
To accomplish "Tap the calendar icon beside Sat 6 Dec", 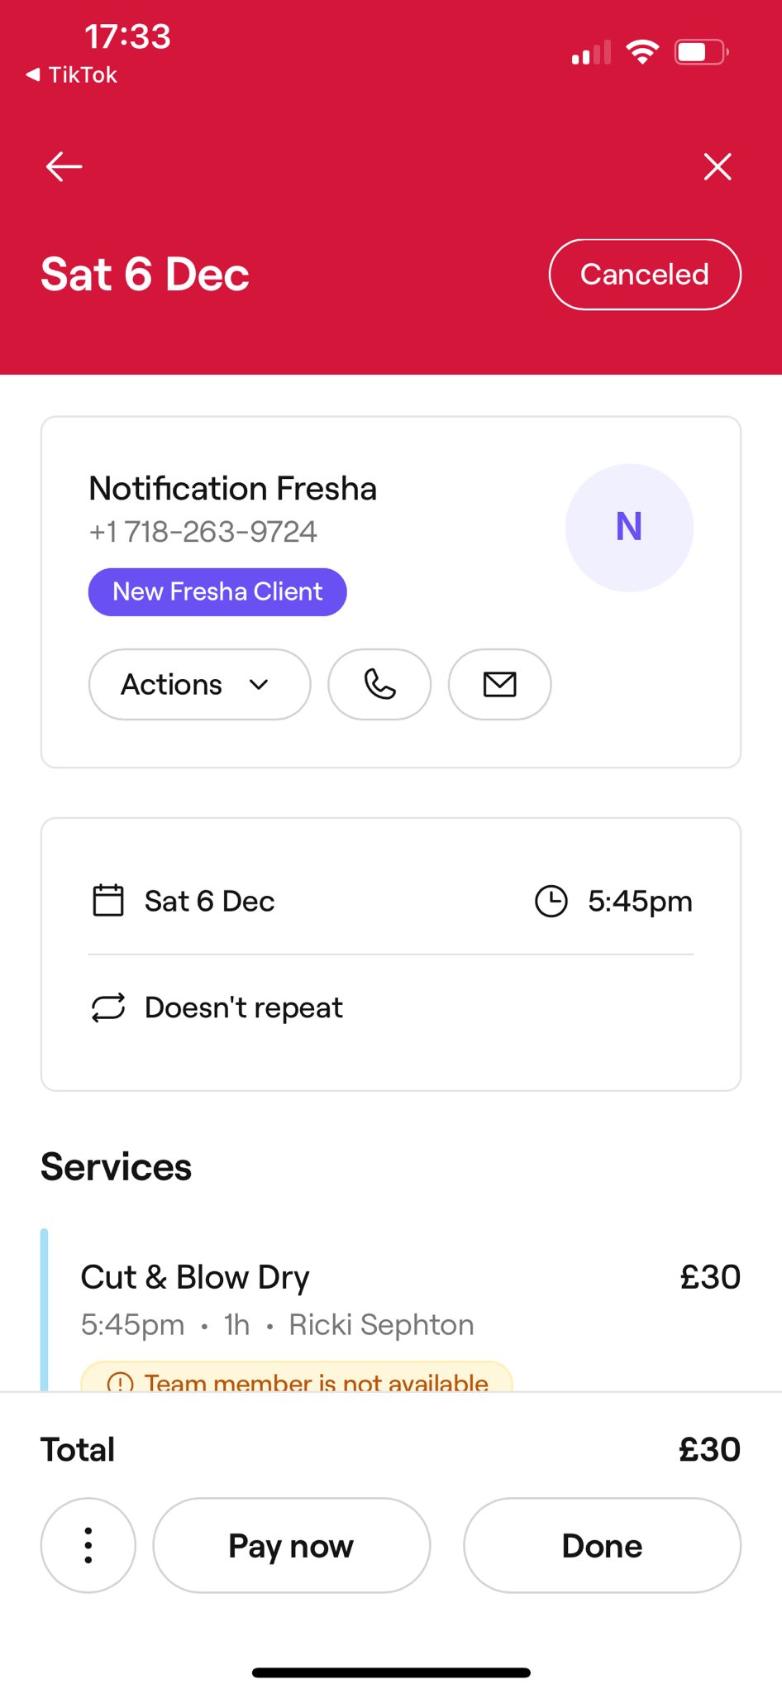I will (108, 901).
